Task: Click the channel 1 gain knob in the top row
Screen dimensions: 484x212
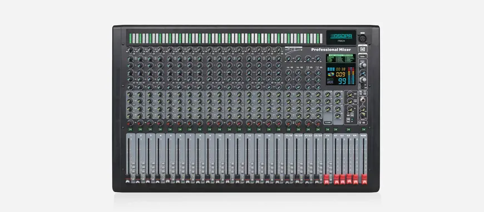Action: pos(130,50)
